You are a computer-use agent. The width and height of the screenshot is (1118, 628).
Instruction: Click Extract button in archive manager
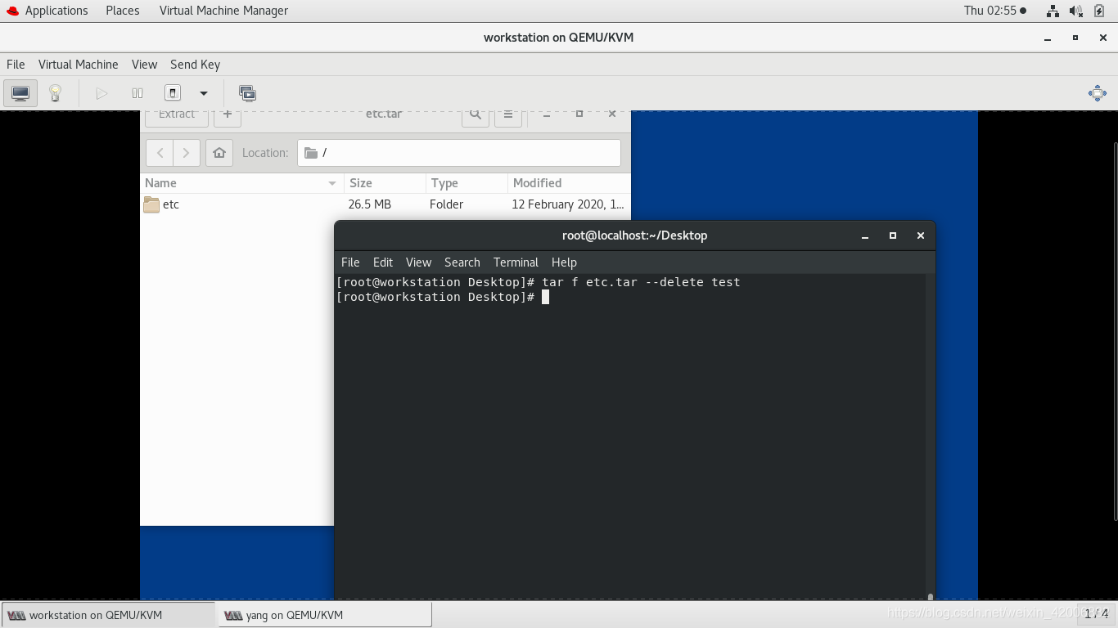[x=177, y=115]
